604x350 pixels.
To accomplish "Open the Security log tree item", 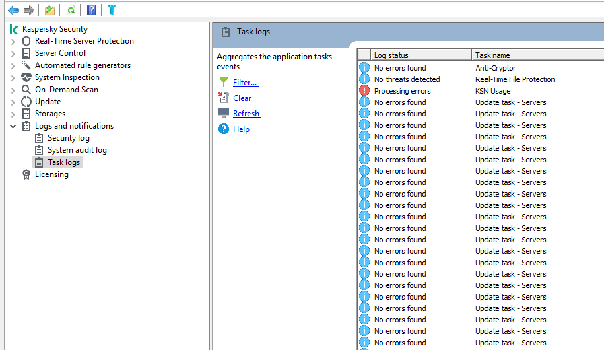I will [69, 138].
